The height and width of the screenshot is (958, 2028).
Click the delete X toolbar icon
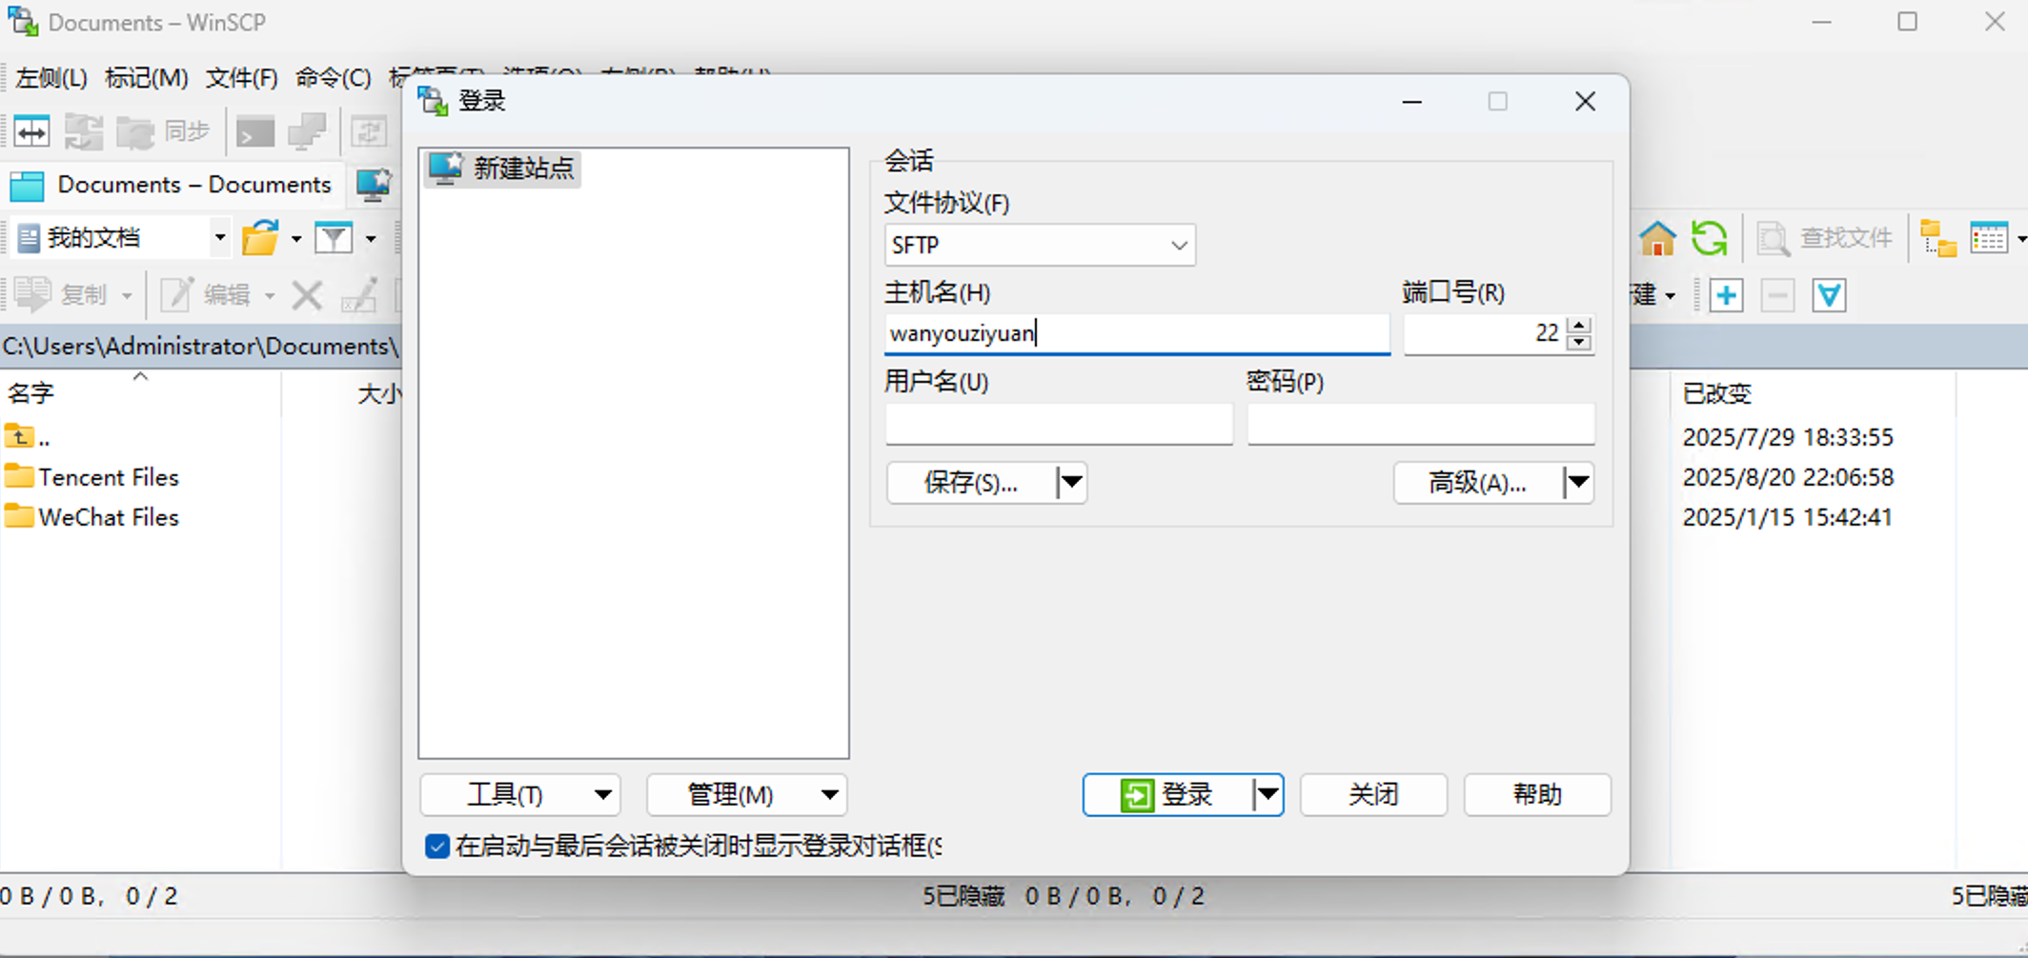pos(307,295)
